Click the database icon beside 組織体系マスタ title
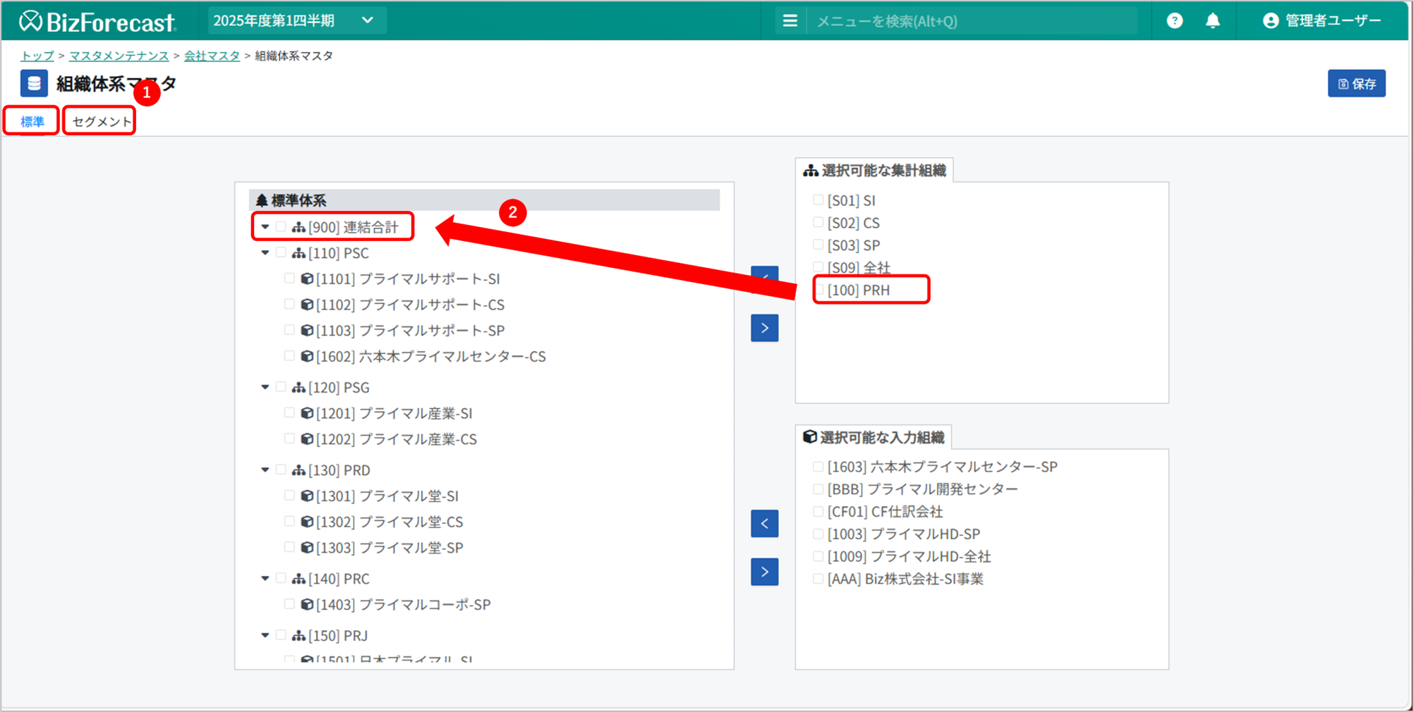This screenshot has width=1414, height=712. click(34, 84)
